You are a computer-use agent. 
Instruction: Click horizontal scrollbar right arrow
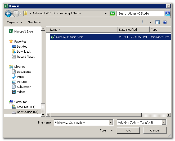(169, 115)
